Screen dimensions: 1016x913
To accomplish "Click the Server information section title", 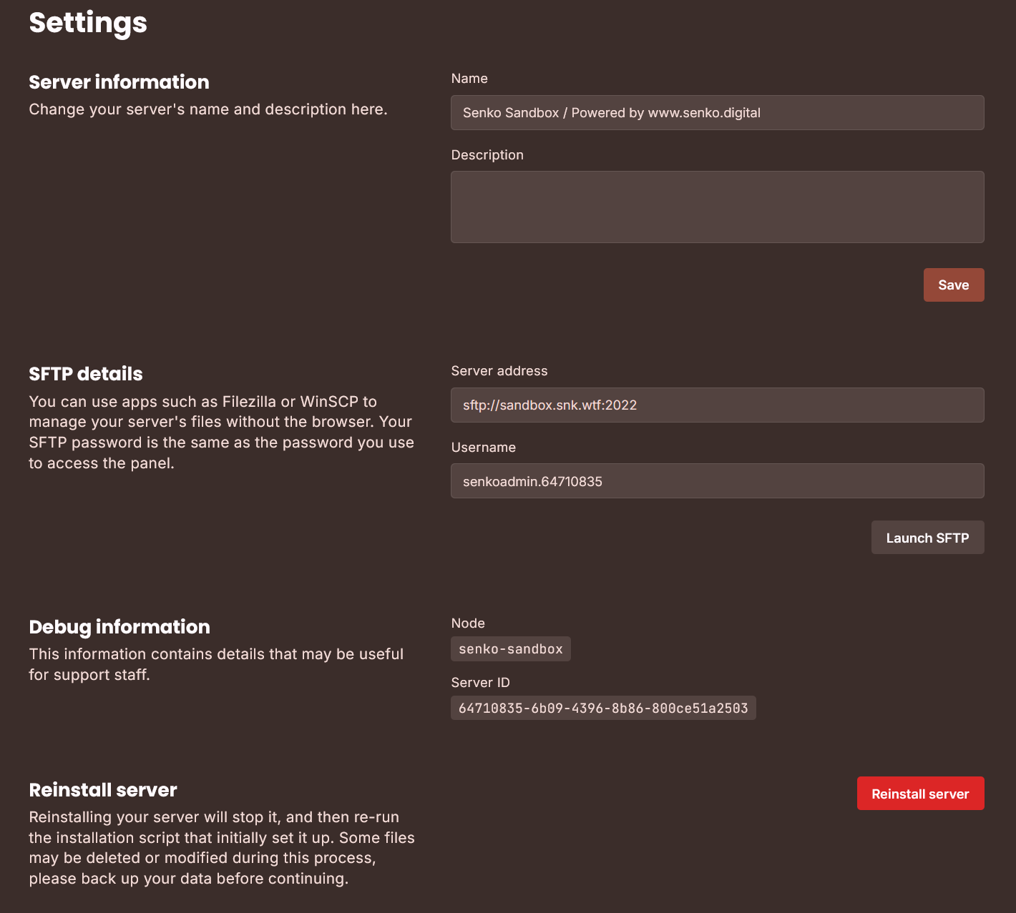I will click(x=119, y=82).
